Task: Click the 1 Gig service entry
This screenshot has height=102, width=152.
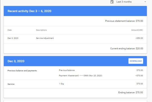Action: click(x=61, y=84)
